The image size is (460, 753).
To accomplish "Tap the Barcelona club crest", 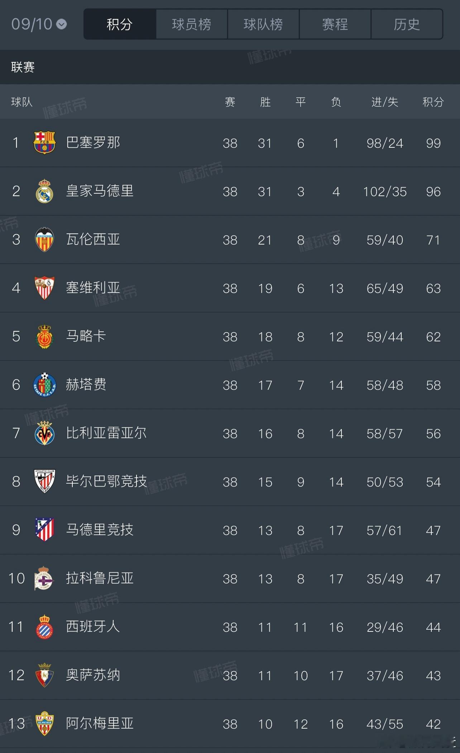I will [x=44, y=143].
